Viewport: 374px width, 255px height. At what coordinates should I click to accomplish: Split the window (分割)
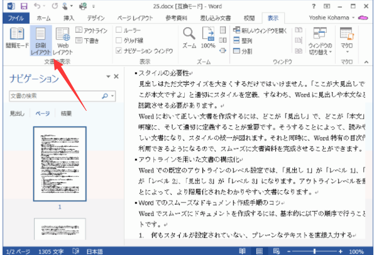243,51
